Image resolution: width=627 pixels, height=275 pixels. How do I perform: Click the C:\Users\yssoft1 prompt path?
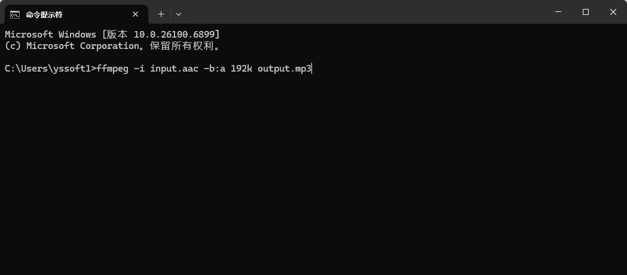pyautogui.click(x=48, y=69)
